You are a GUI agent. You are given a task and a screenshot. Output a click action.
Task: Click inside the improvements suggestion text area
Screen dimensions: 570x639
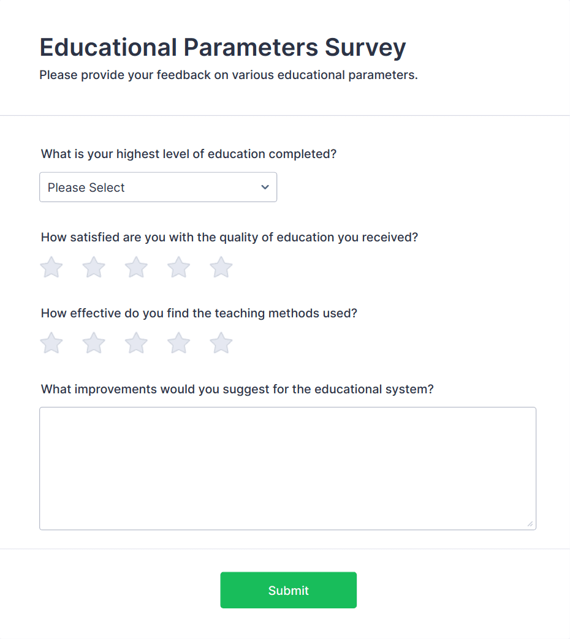pos(287,466)
